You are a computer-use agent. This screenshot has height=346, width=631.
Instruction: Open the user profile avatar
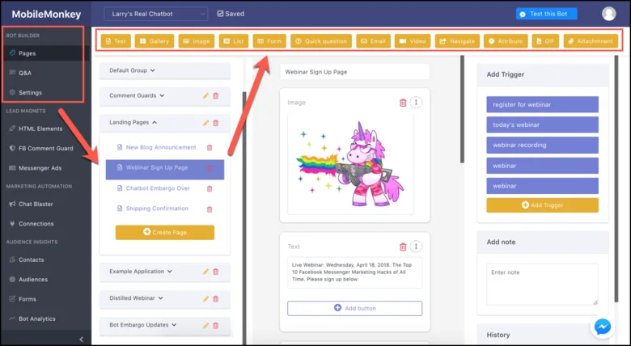click(608, 14)
